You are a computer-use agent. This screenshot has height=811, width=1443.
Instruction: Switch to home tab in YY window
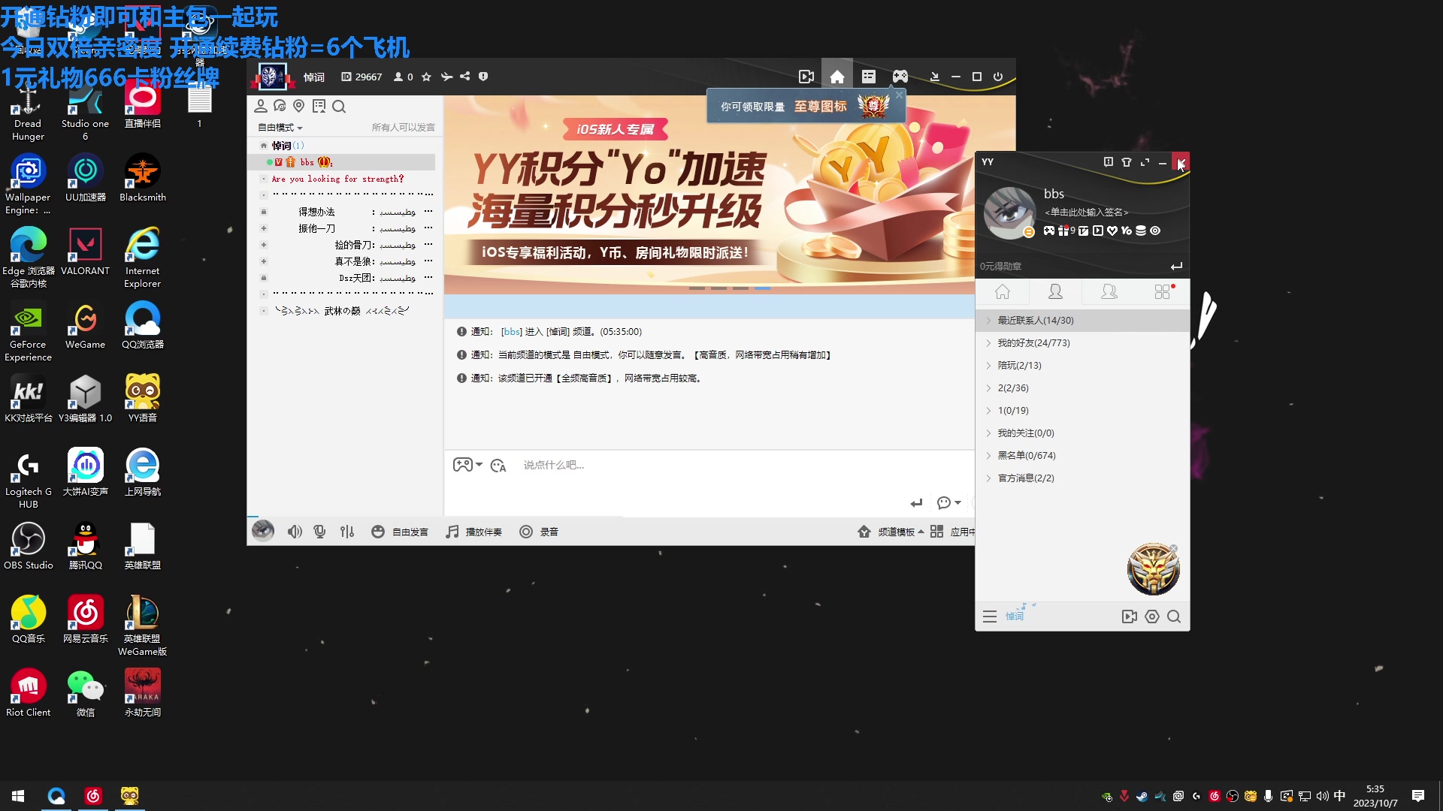(x=1003, y=291)
